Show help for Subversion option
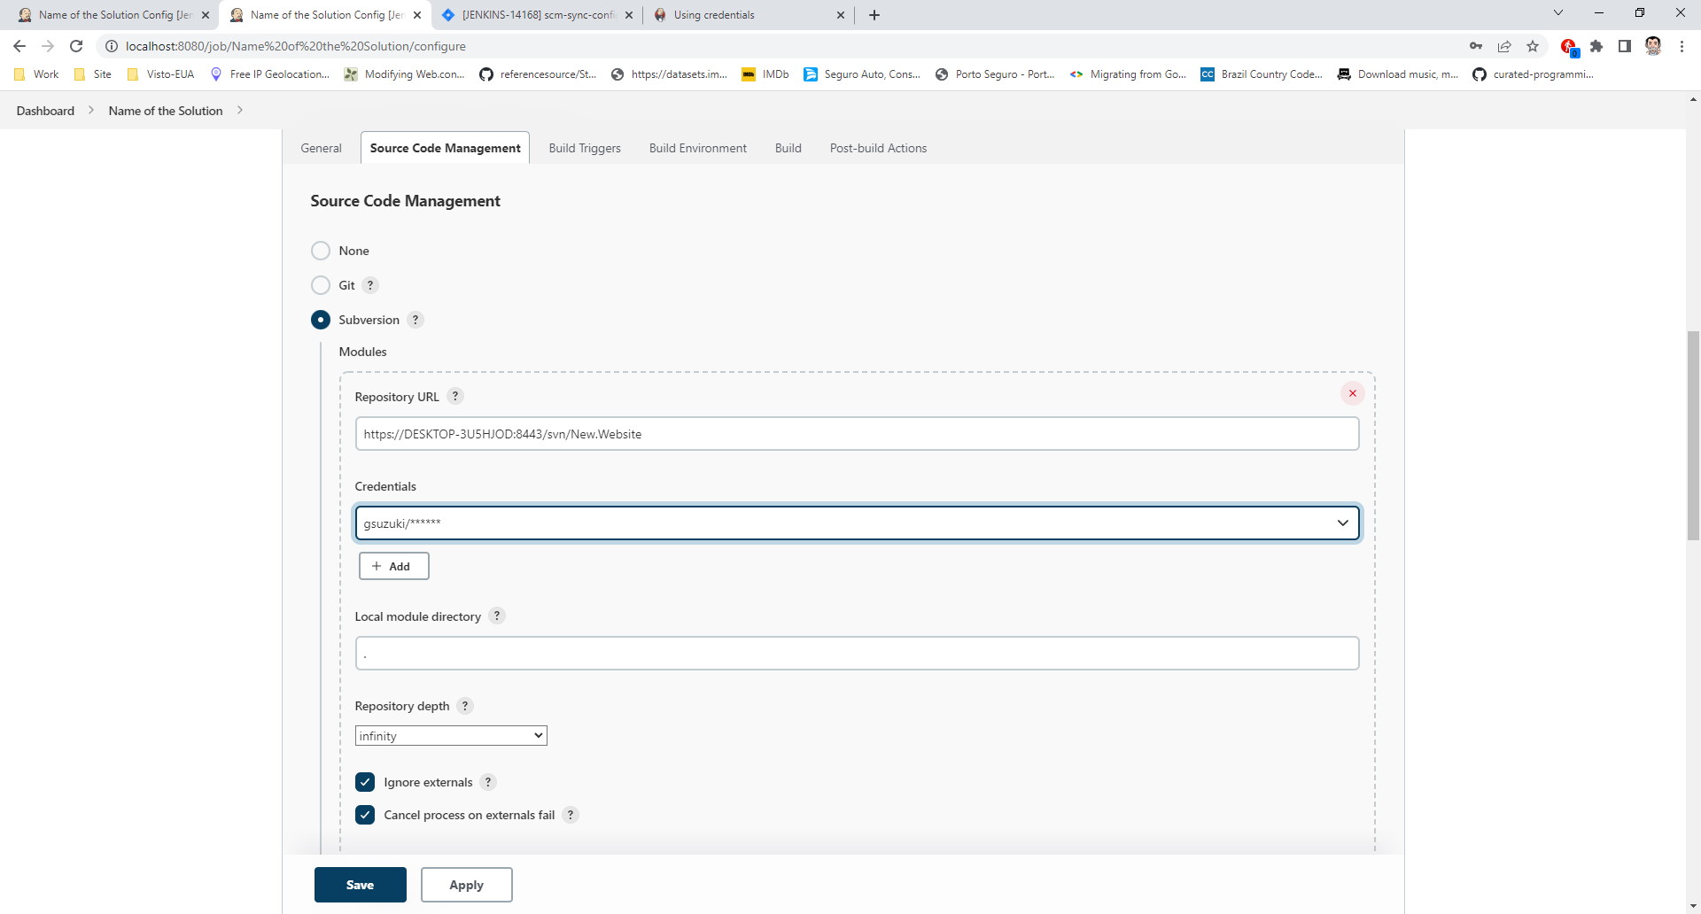Image resolution: width=1701 pixels, height=914 pixels. [x=416, y=320]
